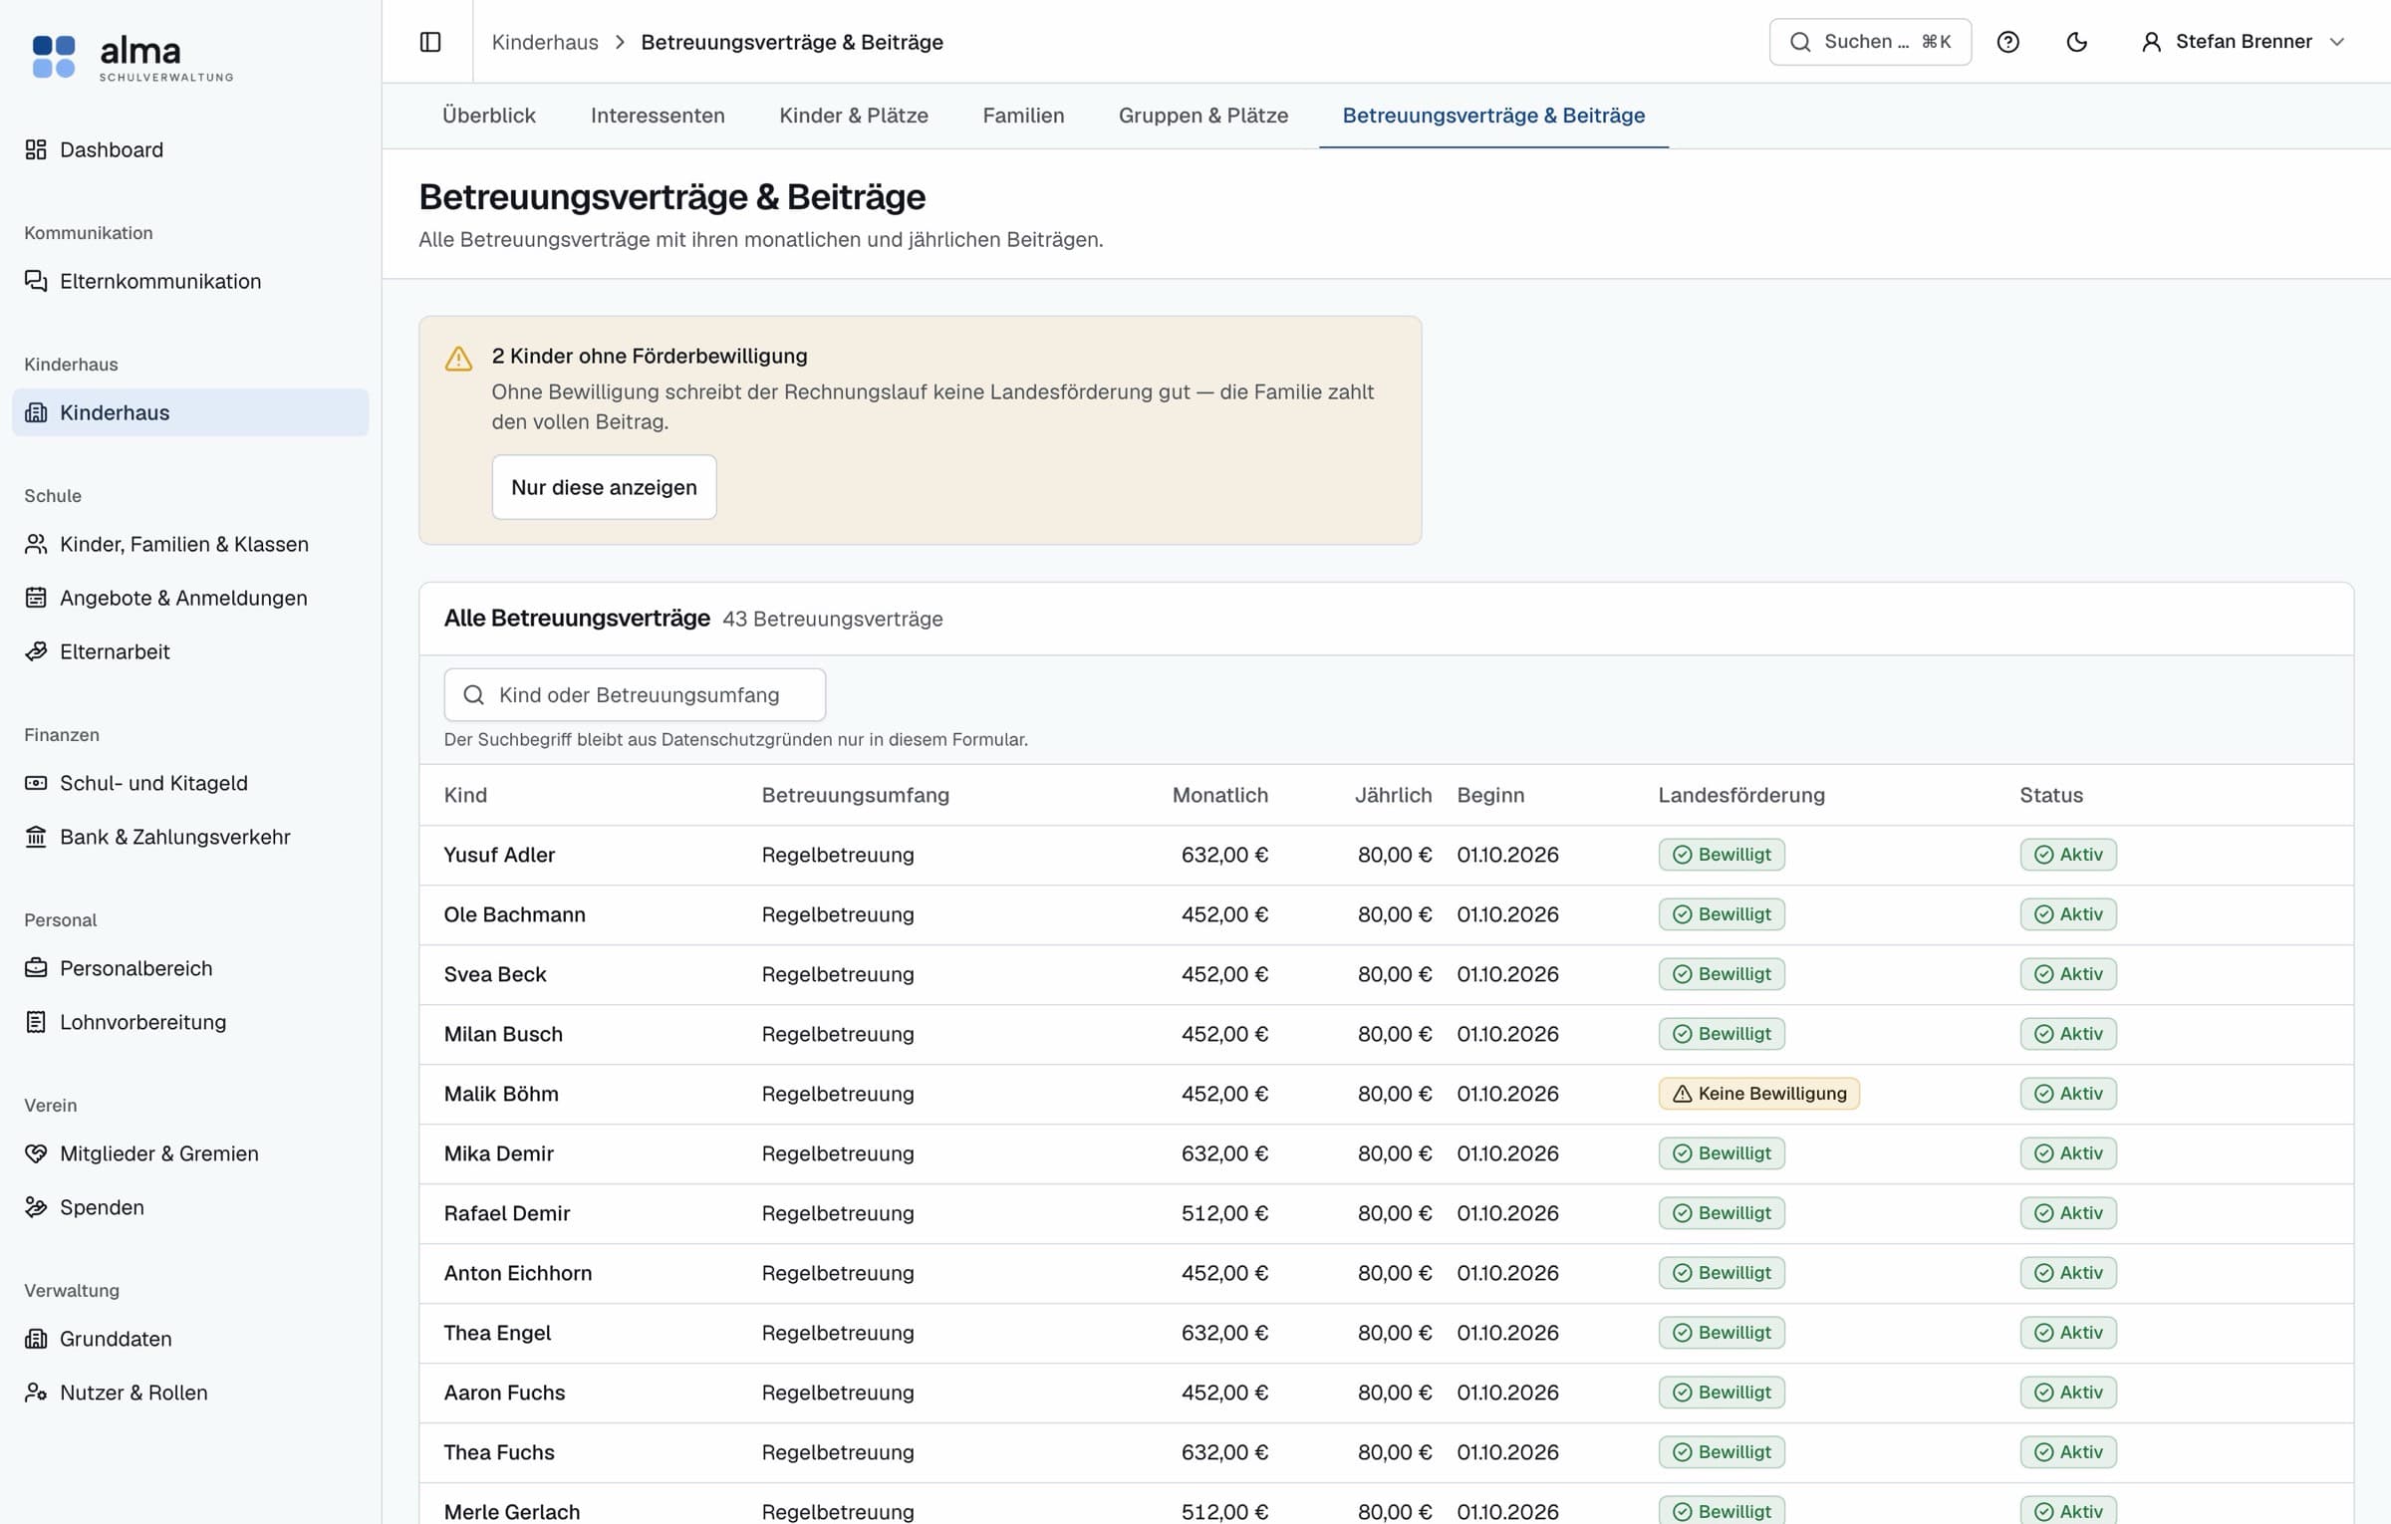The height and width of the screenshot is (1524, 2391).
Task: Open the global Suchen search box
Action: click(x=1870, y=42)
